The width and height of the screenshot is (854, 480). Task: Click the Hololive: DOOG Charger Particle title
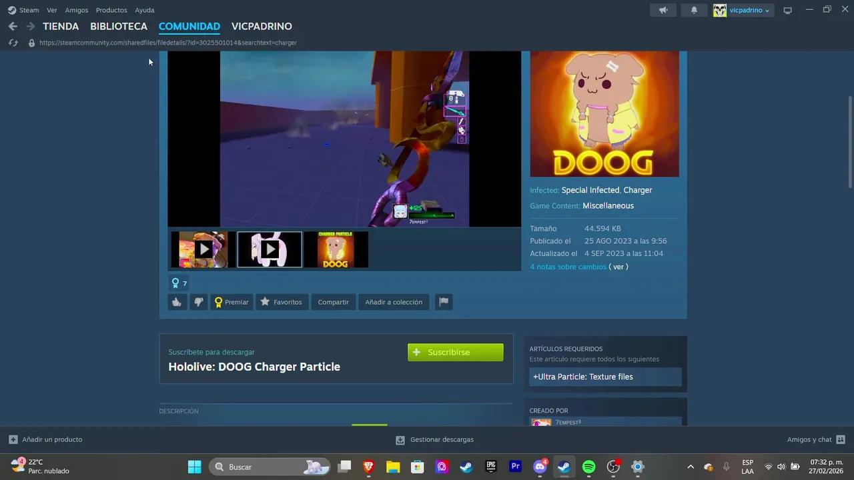tap(254, 367)
